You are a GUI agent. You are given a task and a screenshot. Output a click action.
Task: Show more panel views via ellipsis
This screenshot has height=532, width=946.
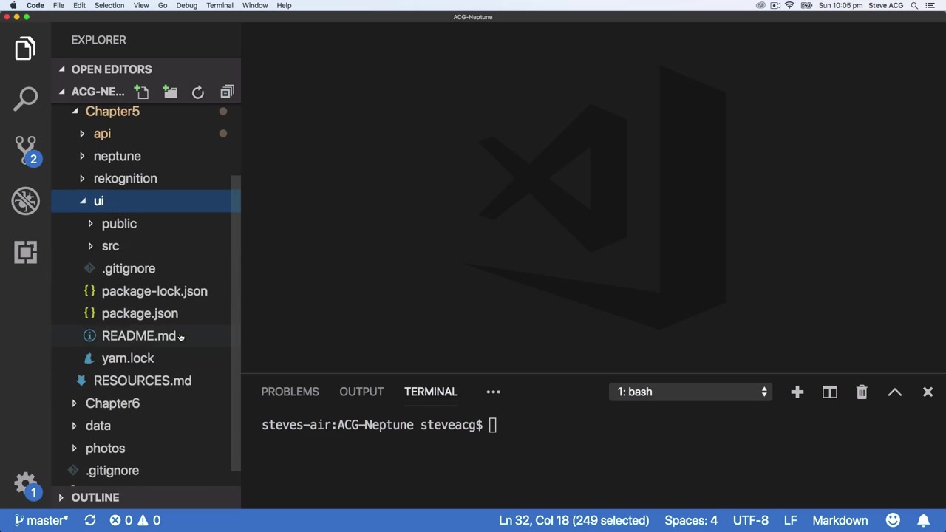click(493, 392)
